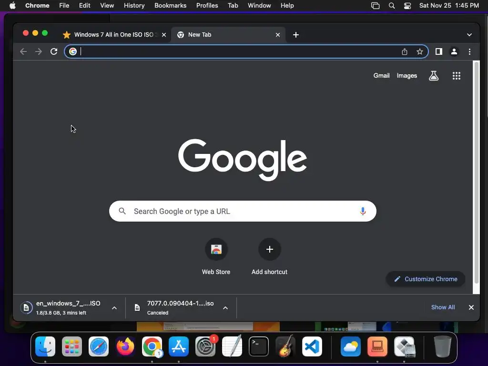Viewport: 488px width, 366px height.
Task: Open the Chrome side panel
Action: [438, 51]
